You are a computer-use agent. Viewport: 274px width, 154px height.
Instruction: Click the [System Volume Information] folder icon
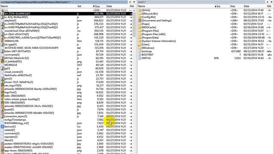(140, 41)
